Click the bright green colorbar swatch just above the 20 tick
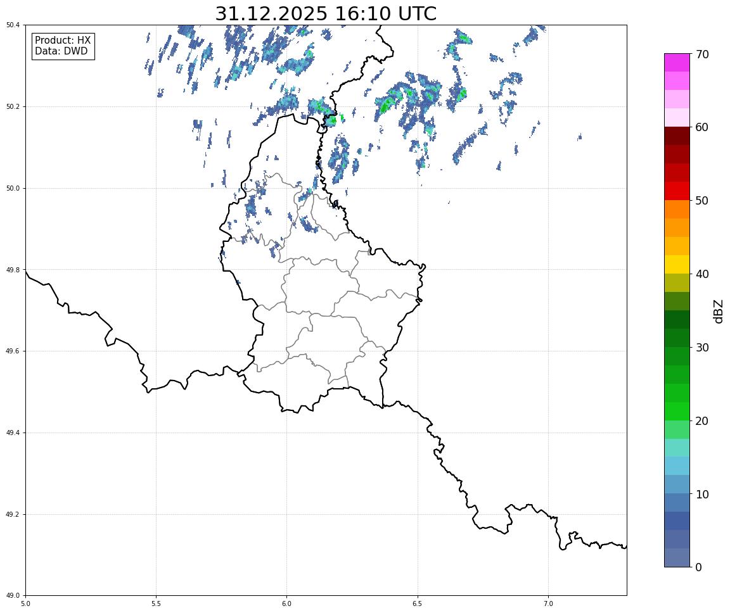Screen dimensions: 730x613 click(677, 411)
